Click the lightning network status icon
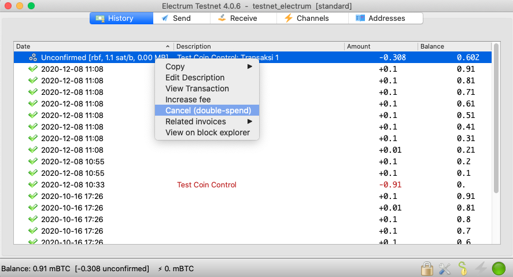 481,268
